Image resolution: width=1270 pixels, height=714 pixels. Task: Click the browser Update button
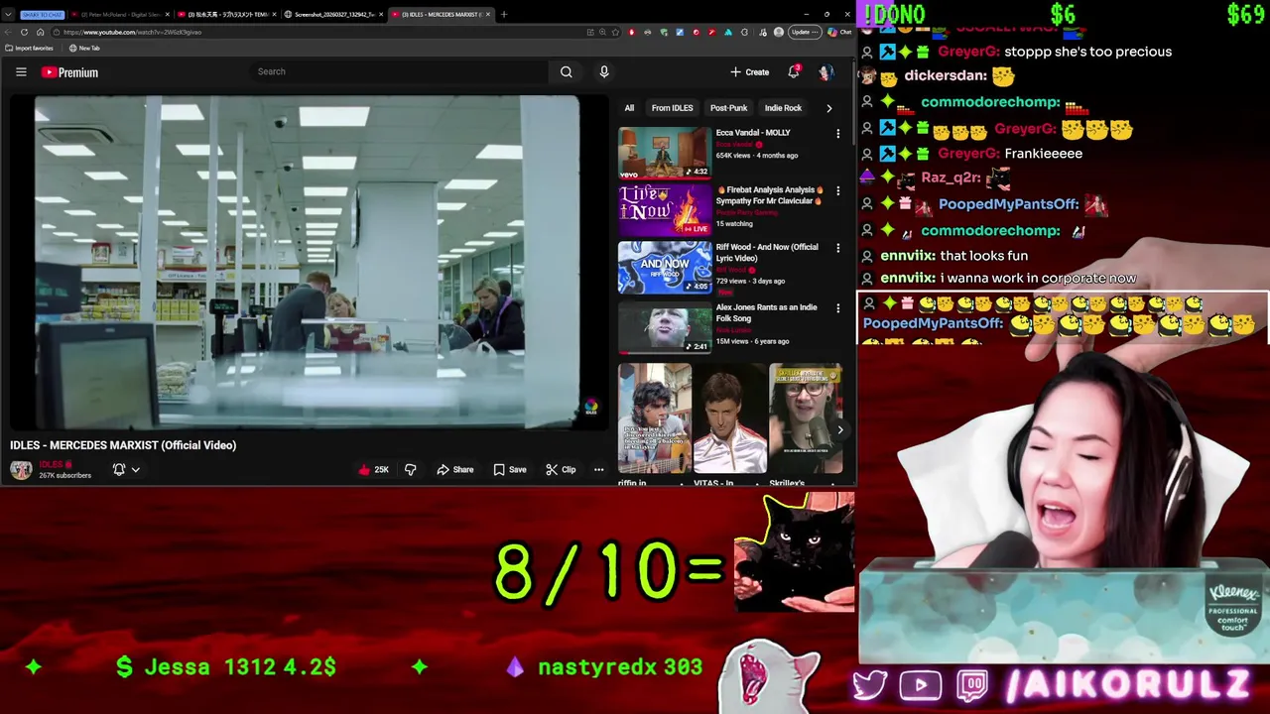pos(803,32)
